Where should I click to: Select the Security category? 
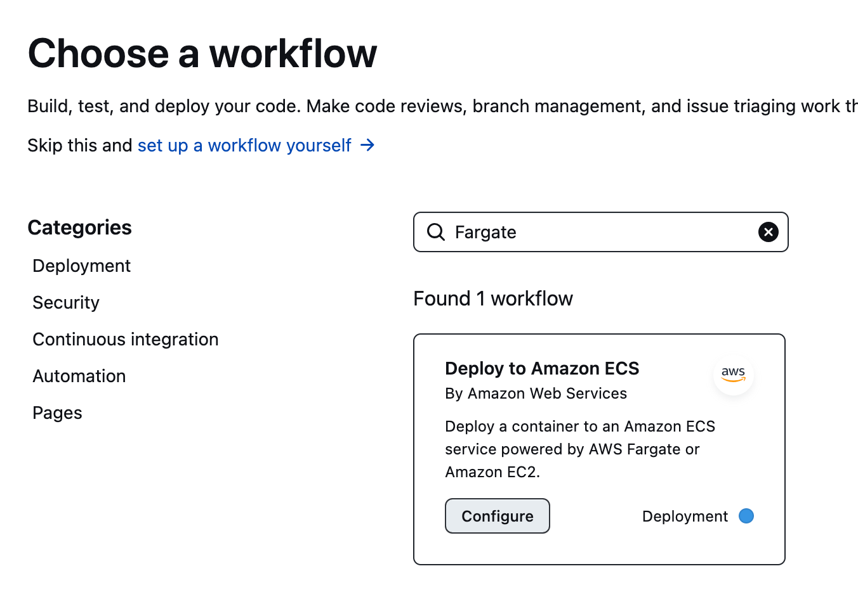click(66, 303)
